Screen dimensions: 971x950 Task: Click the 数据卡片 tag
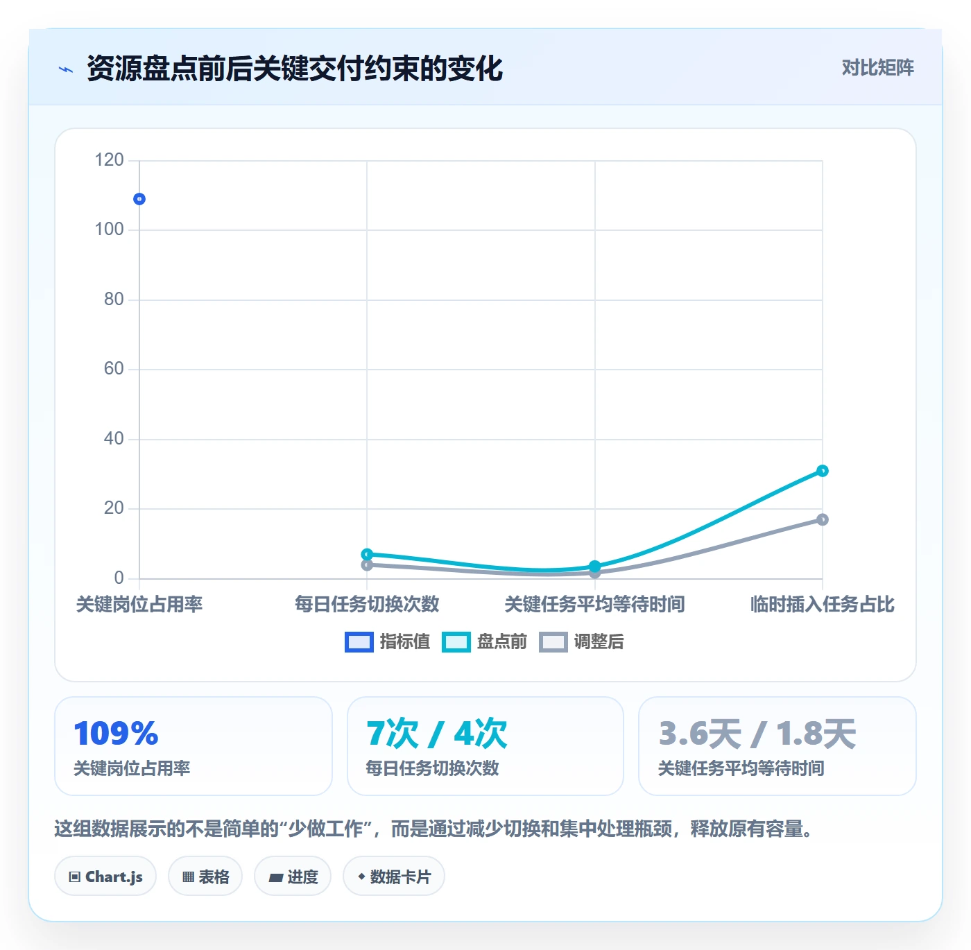click(394, 876)
